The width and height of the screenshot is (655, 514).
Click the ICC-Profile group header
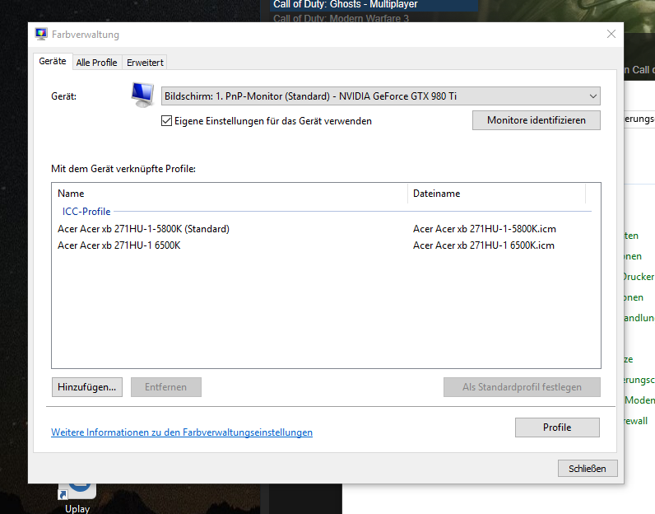tap(86, 211)
